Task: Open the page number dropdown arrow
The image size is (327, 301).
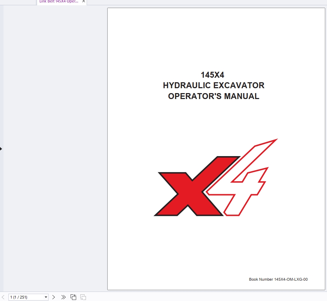Action: click(x=46, y=297)
